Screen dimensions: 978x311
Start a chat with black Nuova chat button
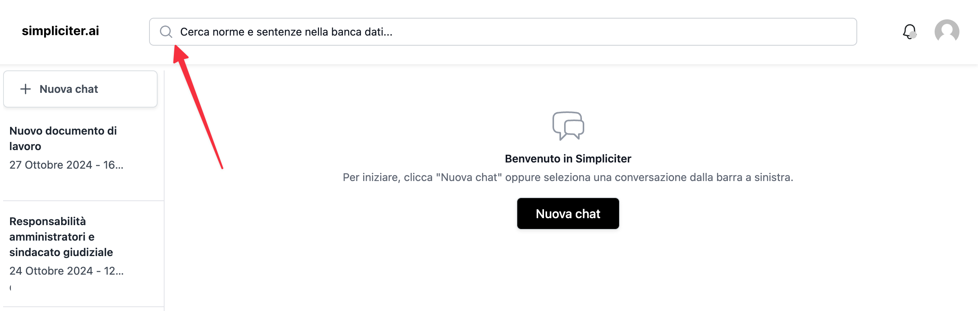[x=568, y=214]
